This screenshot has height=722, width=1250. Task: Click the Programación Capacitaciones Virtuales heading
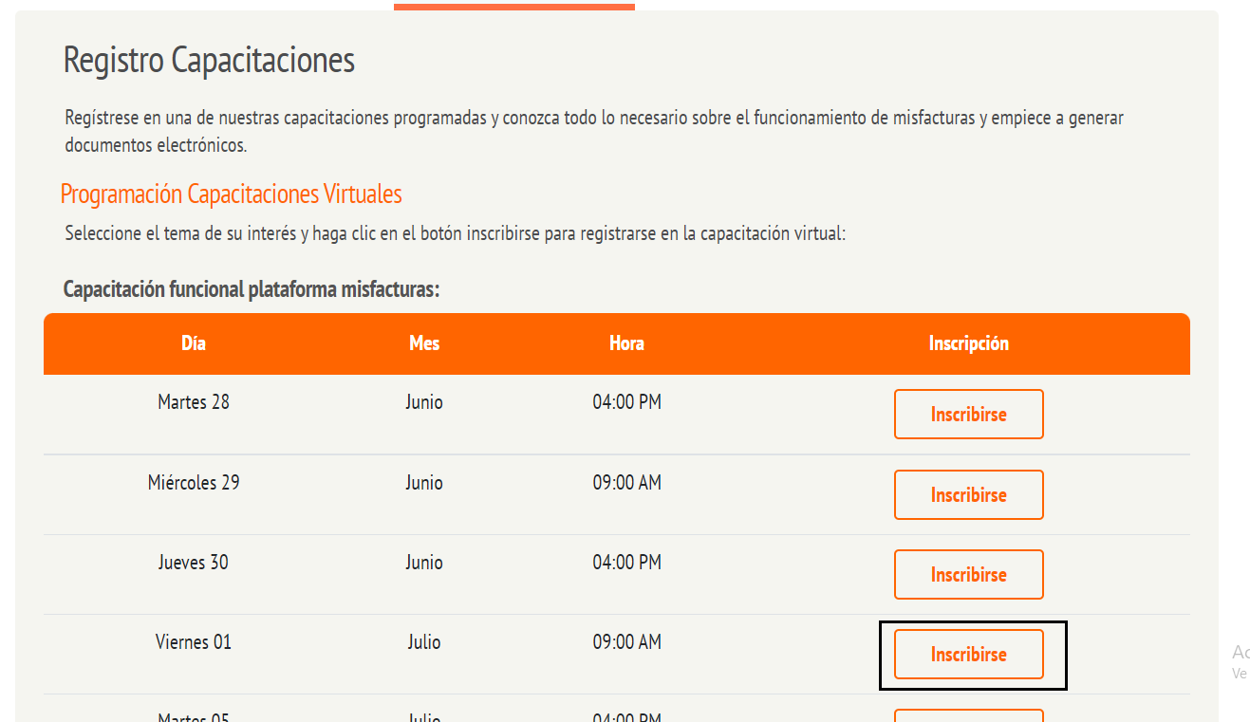click(231, 194)
